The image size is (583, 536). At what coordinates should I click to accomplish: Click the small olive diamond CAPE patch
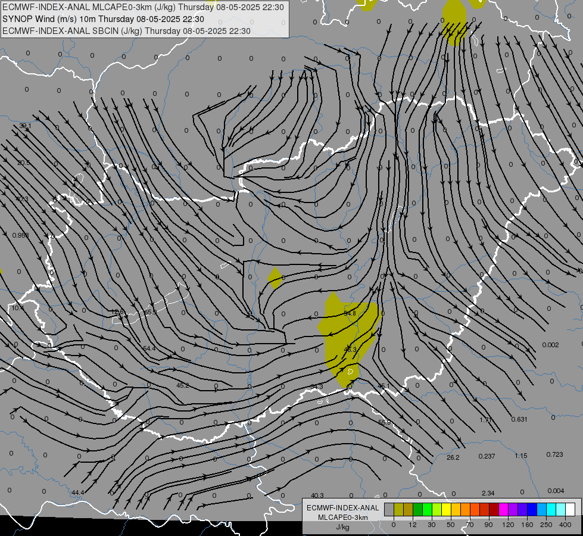[275, 278]
